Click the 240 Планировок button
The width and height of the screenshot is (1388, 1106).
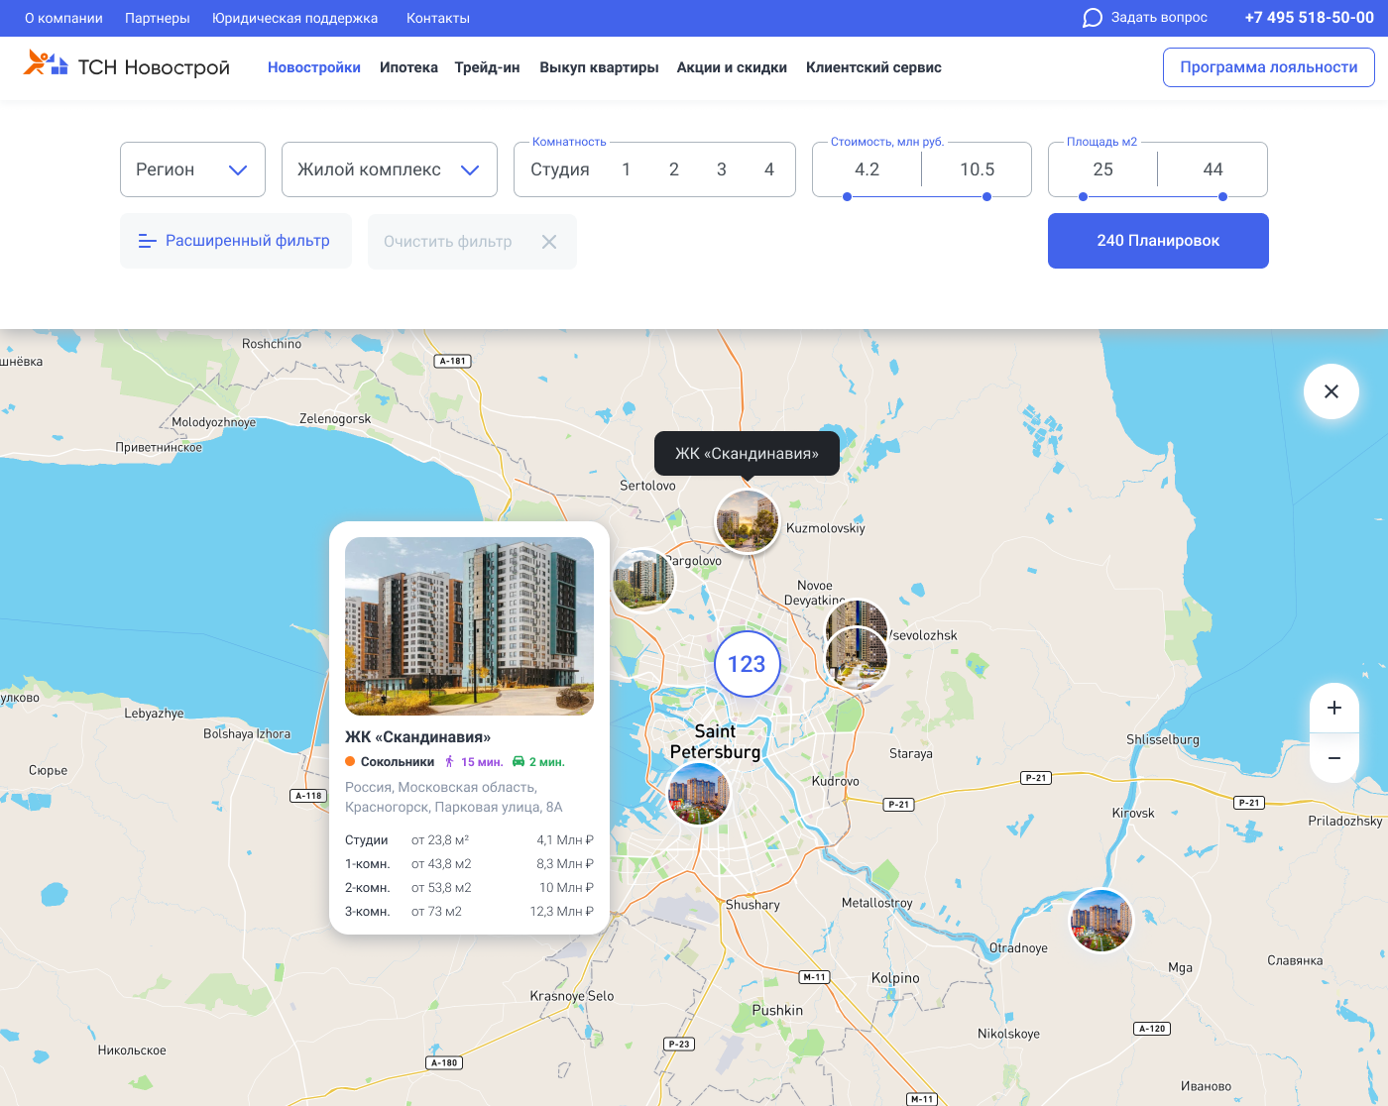(1158, 241)
